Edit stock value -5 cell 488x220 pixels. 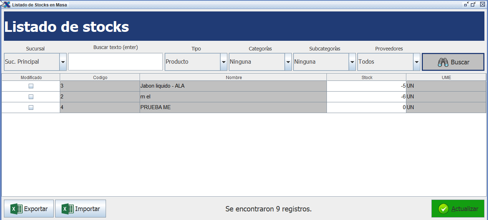367,86
